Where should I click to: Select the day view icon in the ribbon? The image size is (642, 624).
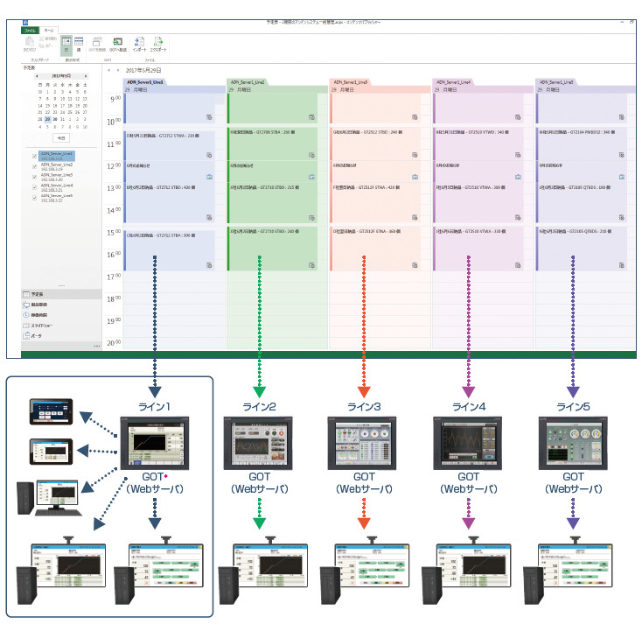click(66, 43)
